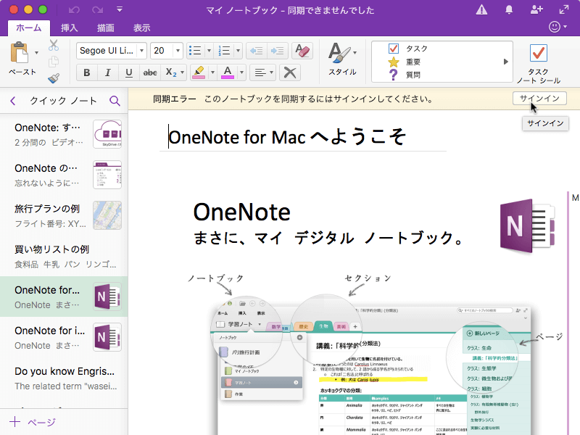Image resolution: width=580 pixels, height=435 pixels.
Task: Clear formatting with the eraser icon
Action: click(302, 50)
